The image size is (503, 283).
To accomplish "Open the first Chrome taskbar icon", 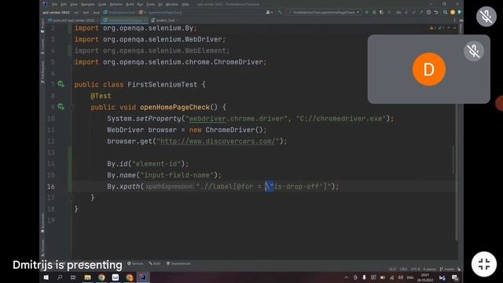I will [101, 277].
